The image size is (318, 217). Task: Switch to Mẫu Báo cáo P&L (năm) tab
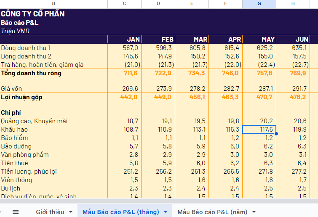tap(212, 212)
